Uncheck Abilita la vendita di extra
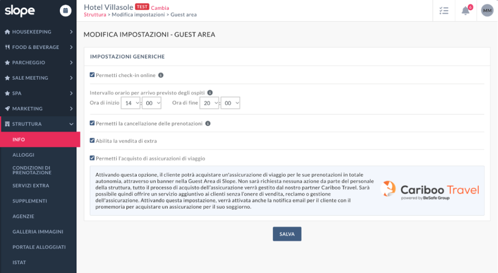Image resolution: width=498 pixels, height=273 pixels. pyautogui.click(x=92, y=141)
